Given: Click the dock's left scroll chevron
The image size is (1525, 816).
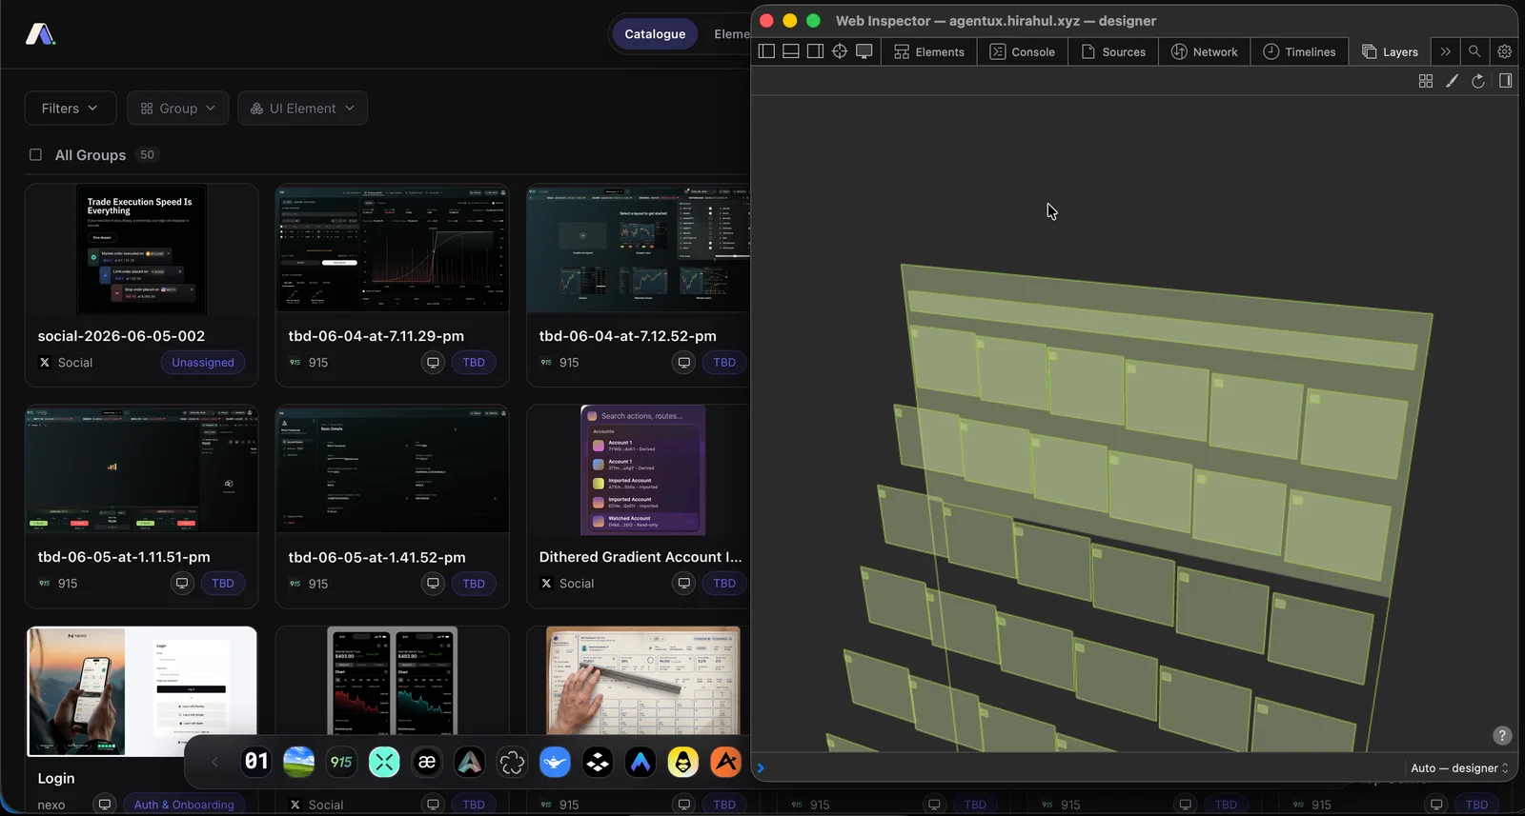Looking at the screenshot, I should 214,762.
